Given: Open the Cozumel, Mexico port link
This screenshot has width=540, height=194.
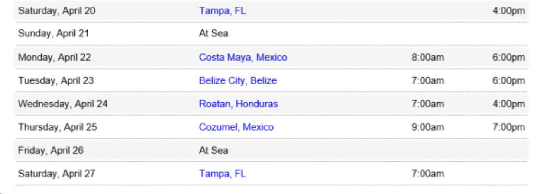Looking at the screenshot, I should pyautogui.click(x=236, y=127).
